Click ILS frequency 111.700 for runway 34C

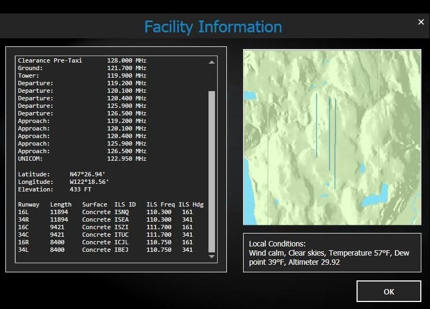pyautogui.click(x=159, y=235)
